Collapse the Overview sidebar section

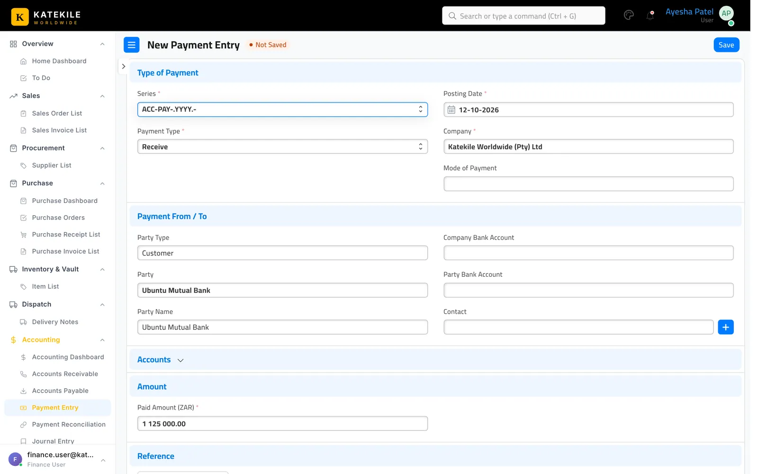[x=102, y=44]
